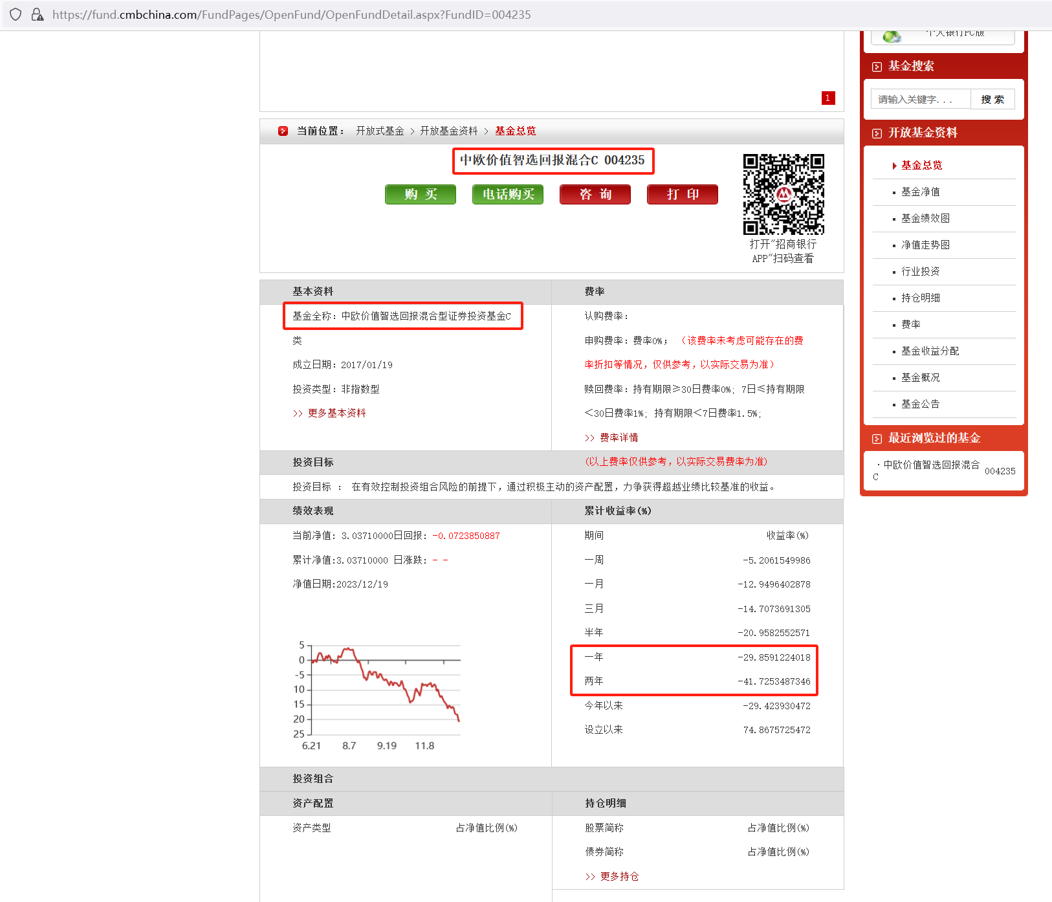Click the red 咨询 button
1052x902 pixels.
coord(595,194)
